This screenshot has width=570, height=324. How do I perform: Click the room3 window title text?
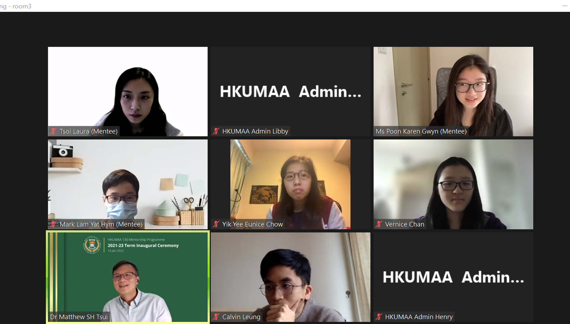15,6
